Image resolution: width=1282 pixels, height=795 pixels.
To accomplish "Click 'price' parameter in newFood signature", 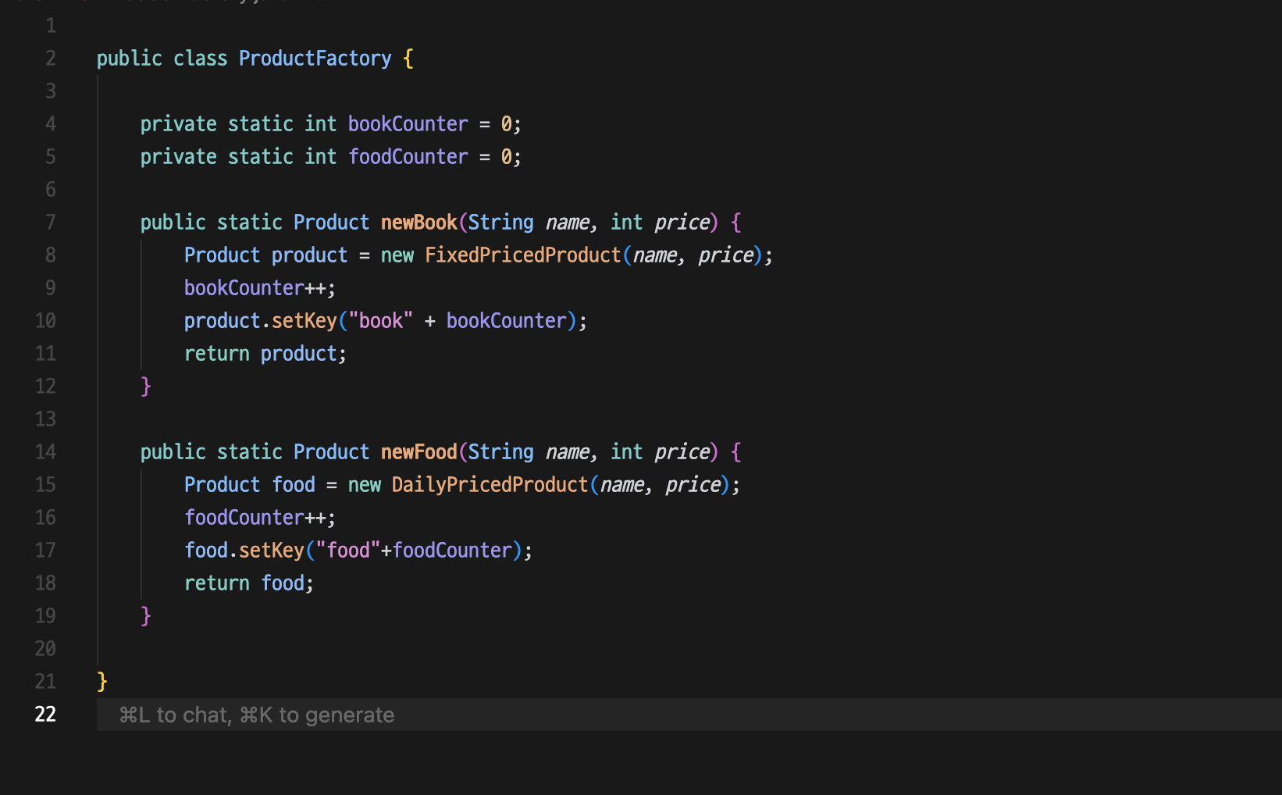I will [x=682, y=452].
